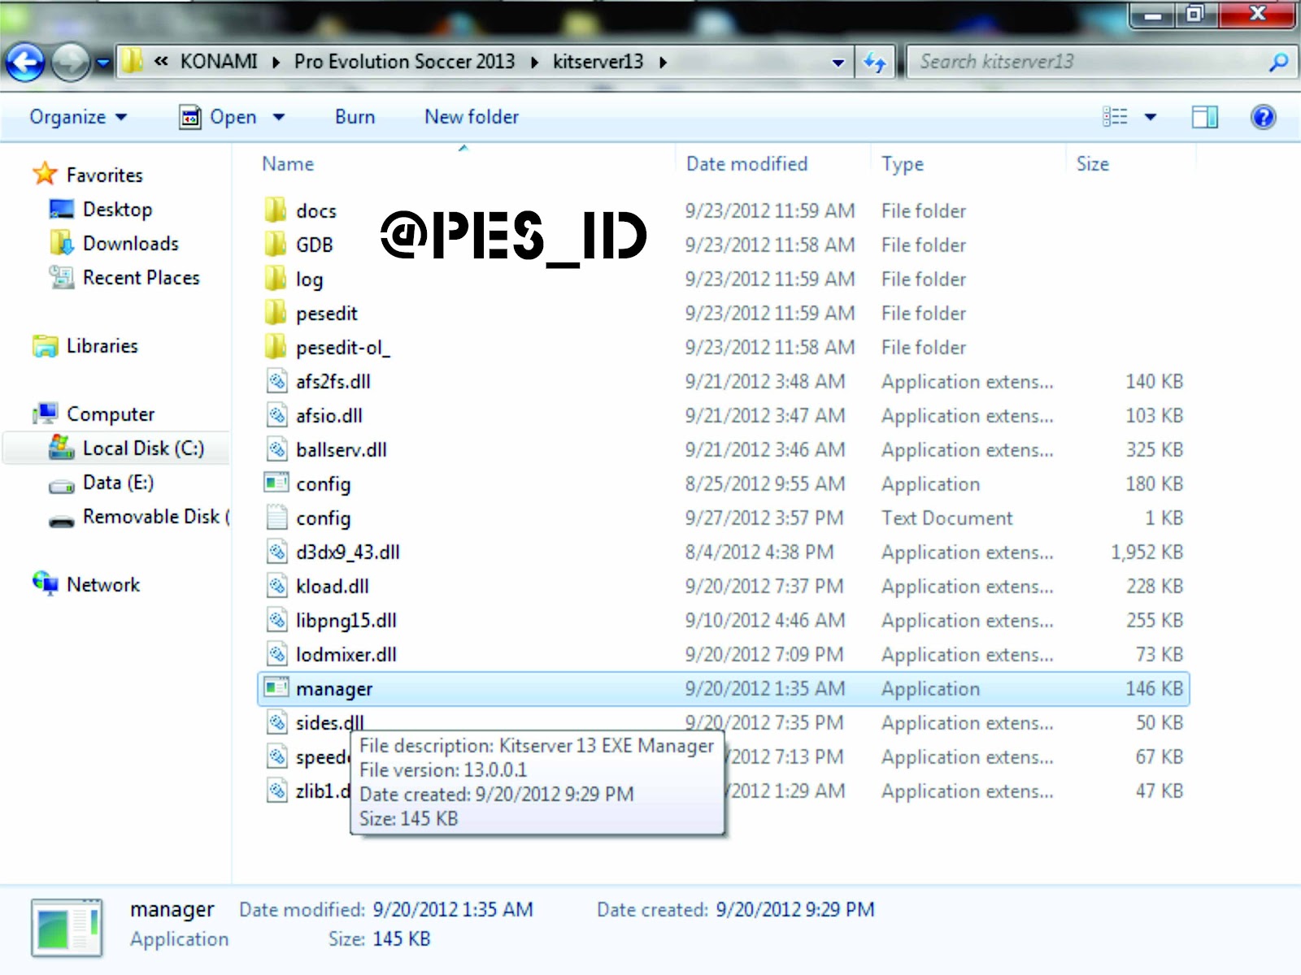1301x975 pixels.
Task: Select the config Text Document icon
Action: click(277, 518)
